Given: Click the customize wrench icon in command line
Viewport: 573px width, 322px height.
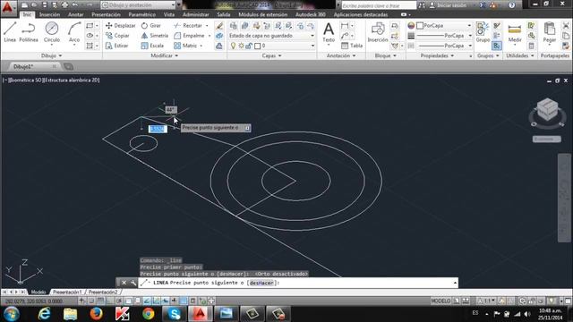Looking at the screenshot, I should tap(133, 283).
